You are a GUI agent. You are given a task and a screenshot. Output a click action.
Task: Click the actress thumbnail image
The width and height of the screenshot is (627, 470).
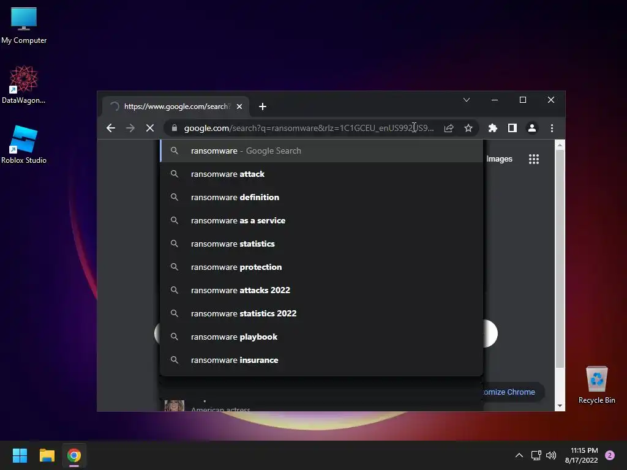click(x=175, y=405)
